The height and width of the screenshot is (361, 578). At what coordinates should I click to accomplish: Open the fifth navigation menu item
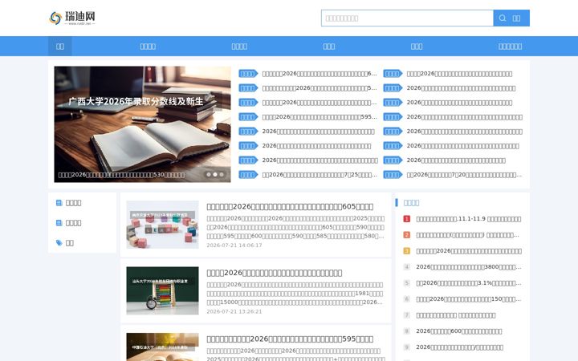pyautogui.click(x=417, y=46)
